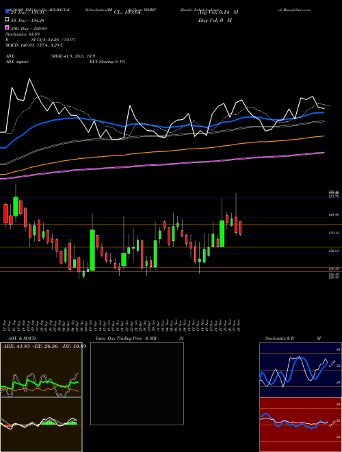
Task: Click the 'MACD: 140.69, 137.4, 3.29 C' line
Action: (35, 45)
